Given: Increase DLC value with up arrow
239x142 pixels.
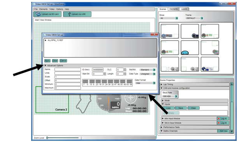Looking at the screenshot, I should pos(125,69).
